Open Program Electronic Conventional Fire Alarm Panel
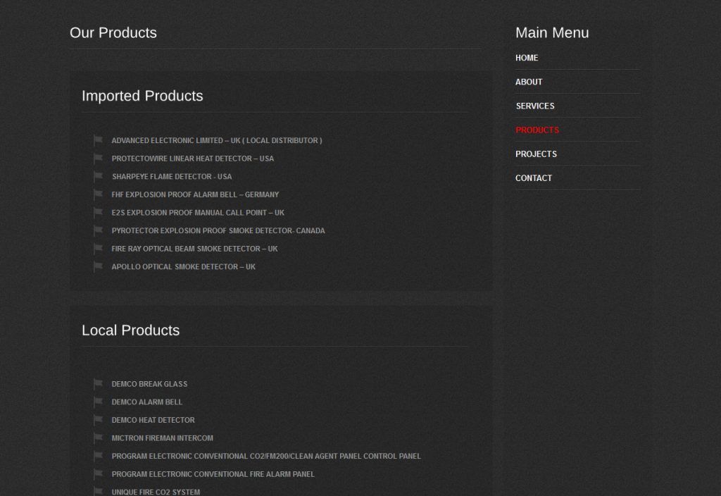The height and width of the screenshot is (496, 721). pos(213,474)
